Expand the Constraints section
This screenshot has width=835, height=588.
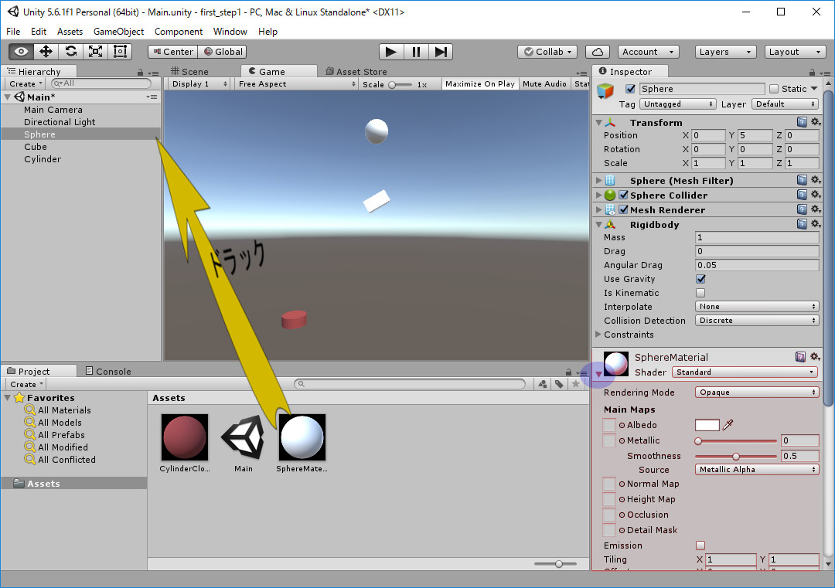point(598,335)
